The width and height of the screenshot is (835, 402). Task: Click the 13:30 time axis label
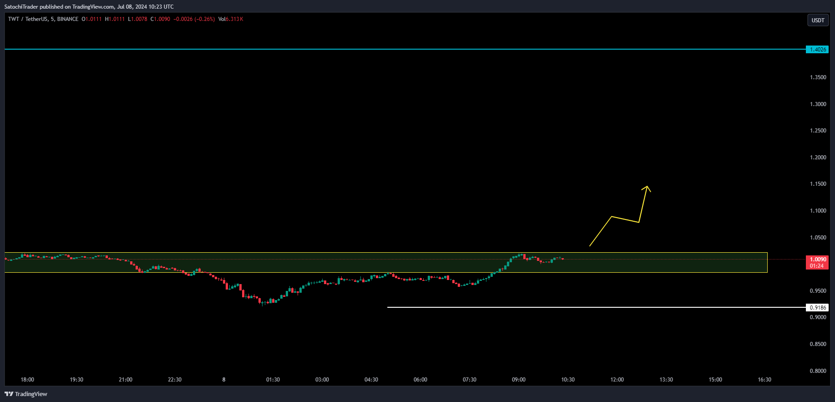pyautogui.click(x=666, y=380)
